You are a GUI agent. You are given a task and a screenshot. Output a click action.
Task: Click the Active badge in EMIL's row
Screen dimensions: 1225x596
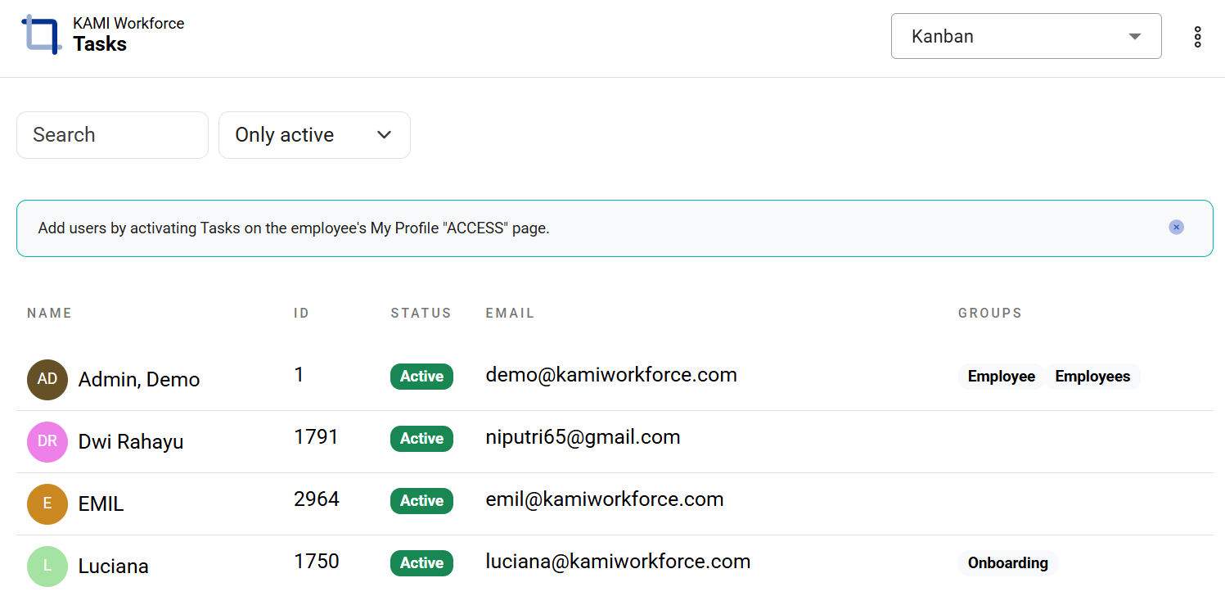pyautogui.click(x=421, y=501)
